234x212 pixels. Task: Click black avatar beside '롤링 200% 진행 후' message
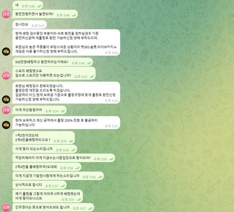pos(6,125)
